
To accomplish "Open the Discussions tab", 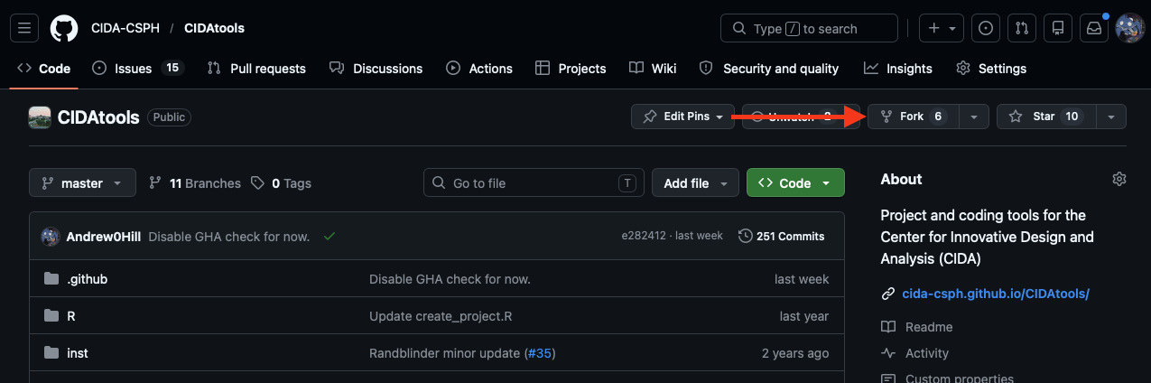I will point(376,69).
